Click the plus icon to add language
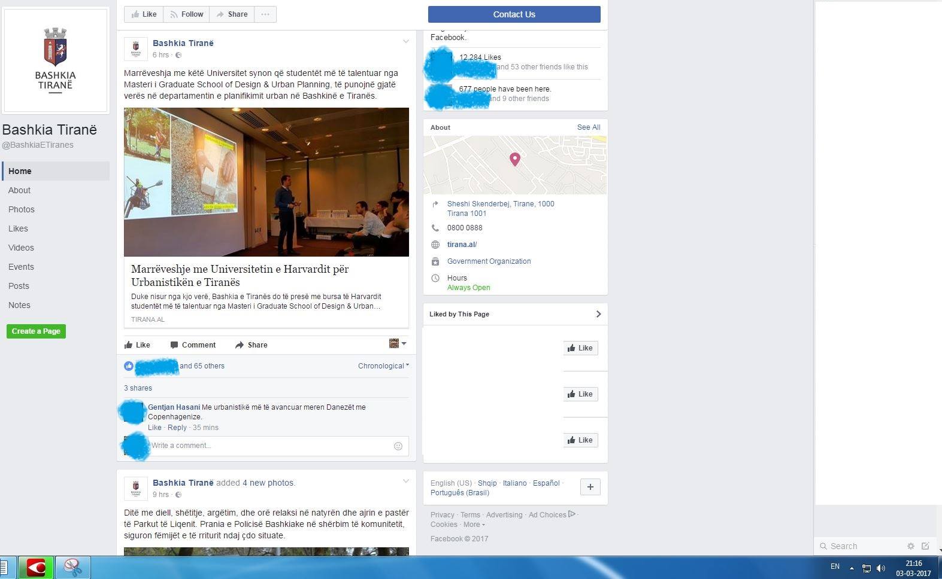Image resolution: width=942 pixels, height=579 pixels. pyautogui.click(x=590, y=487)
